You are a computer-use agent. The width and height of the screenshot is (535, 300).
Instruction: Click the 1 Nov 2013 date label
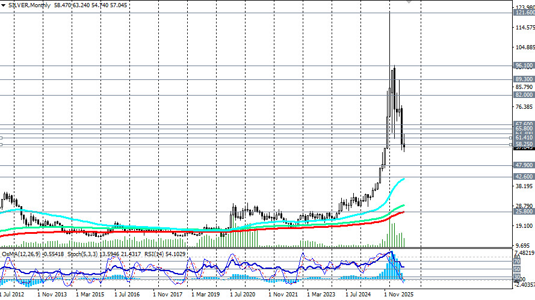point(52,294)
